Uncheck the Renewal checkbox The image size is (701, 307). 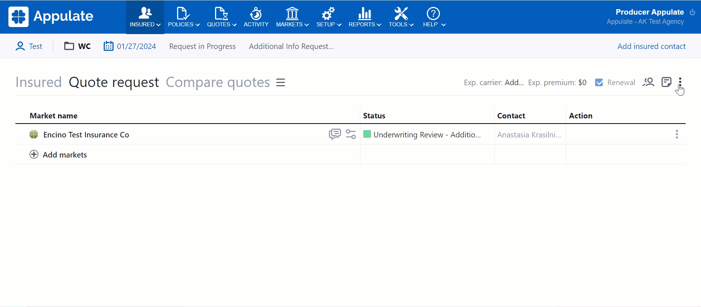(x=599, y=83)
